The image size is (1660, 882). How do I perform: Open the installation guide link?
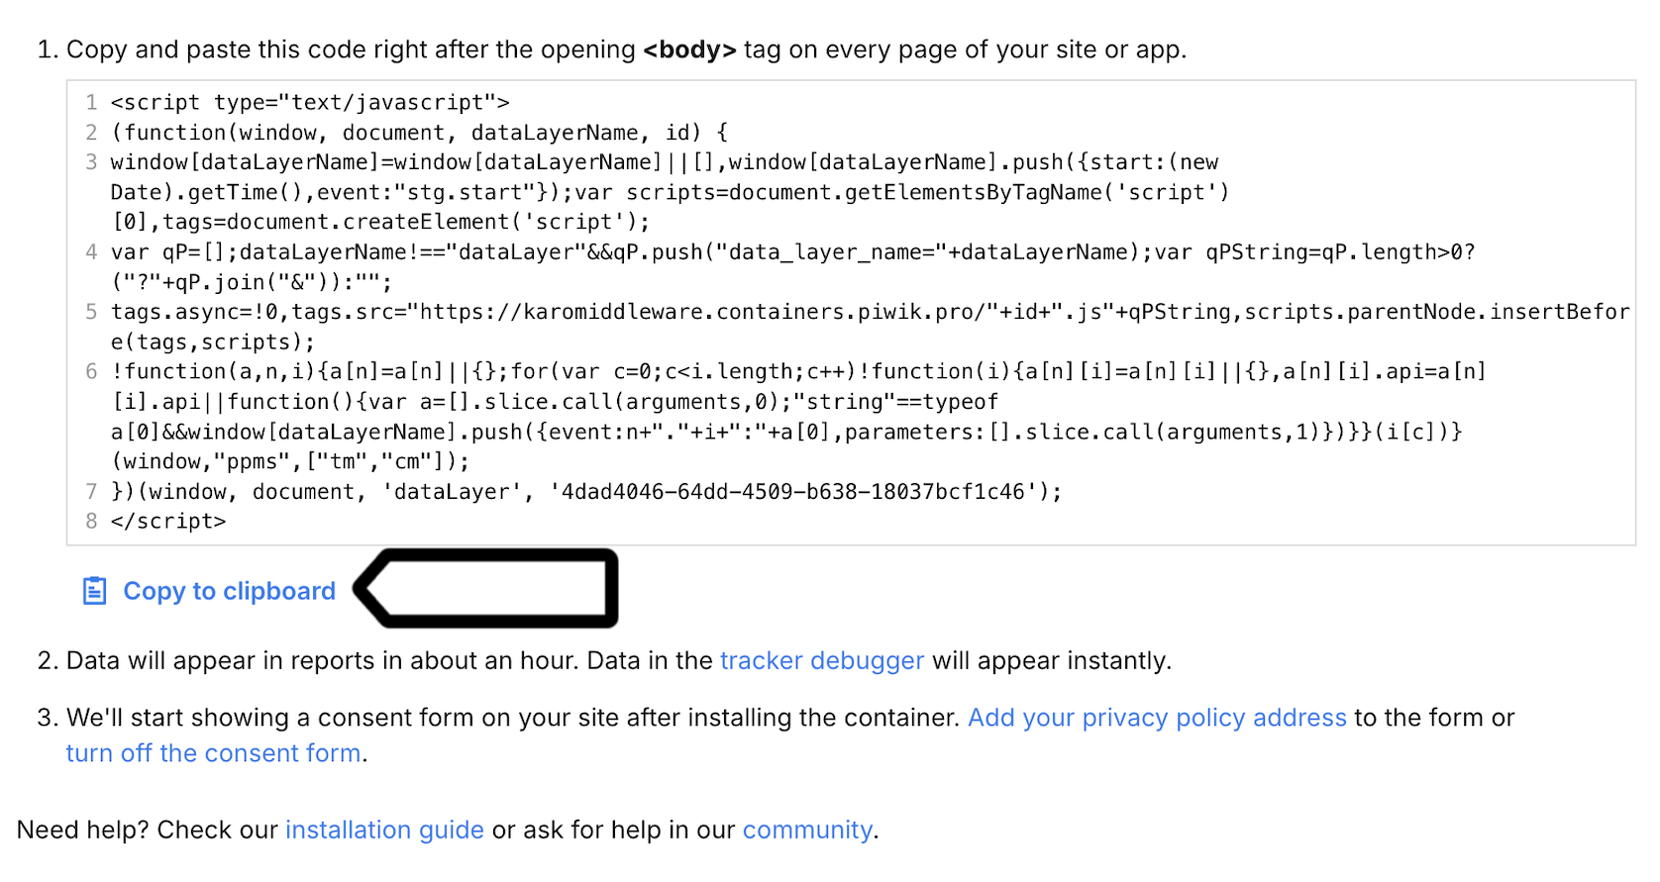[384, 830]
